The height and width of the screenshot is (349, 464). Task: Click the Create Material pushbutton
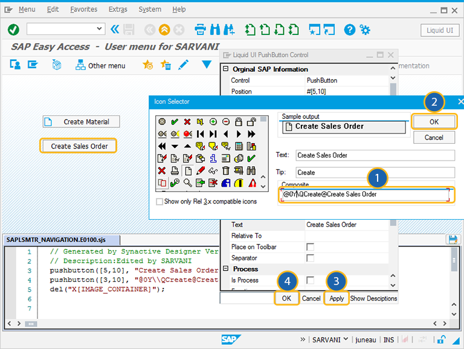pos(81,121)
